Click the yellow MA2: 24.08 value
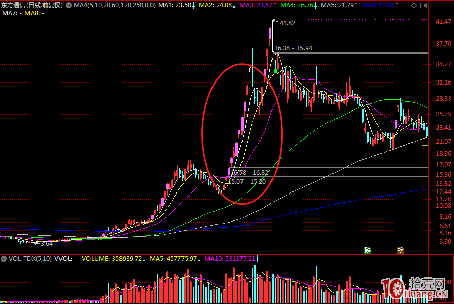Image resolution: width=454 pixels, height=304 pixels. point(216,5)
